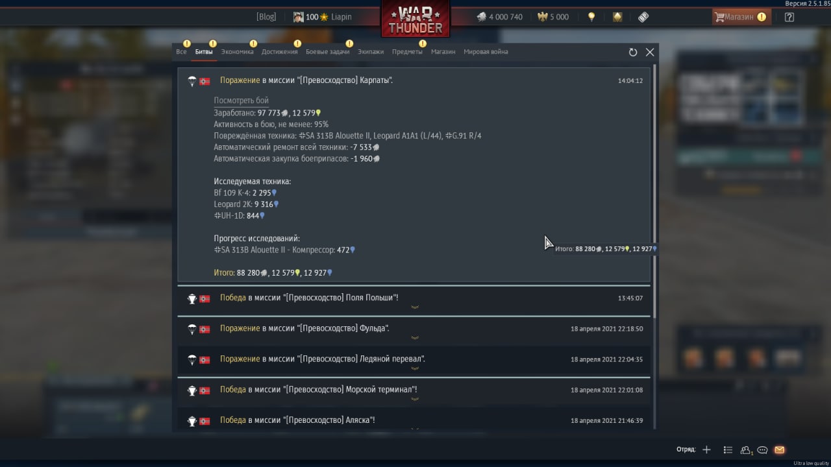Click the light bulb icon in the top bar
The image size is (831, 467).
coord(591,18)
